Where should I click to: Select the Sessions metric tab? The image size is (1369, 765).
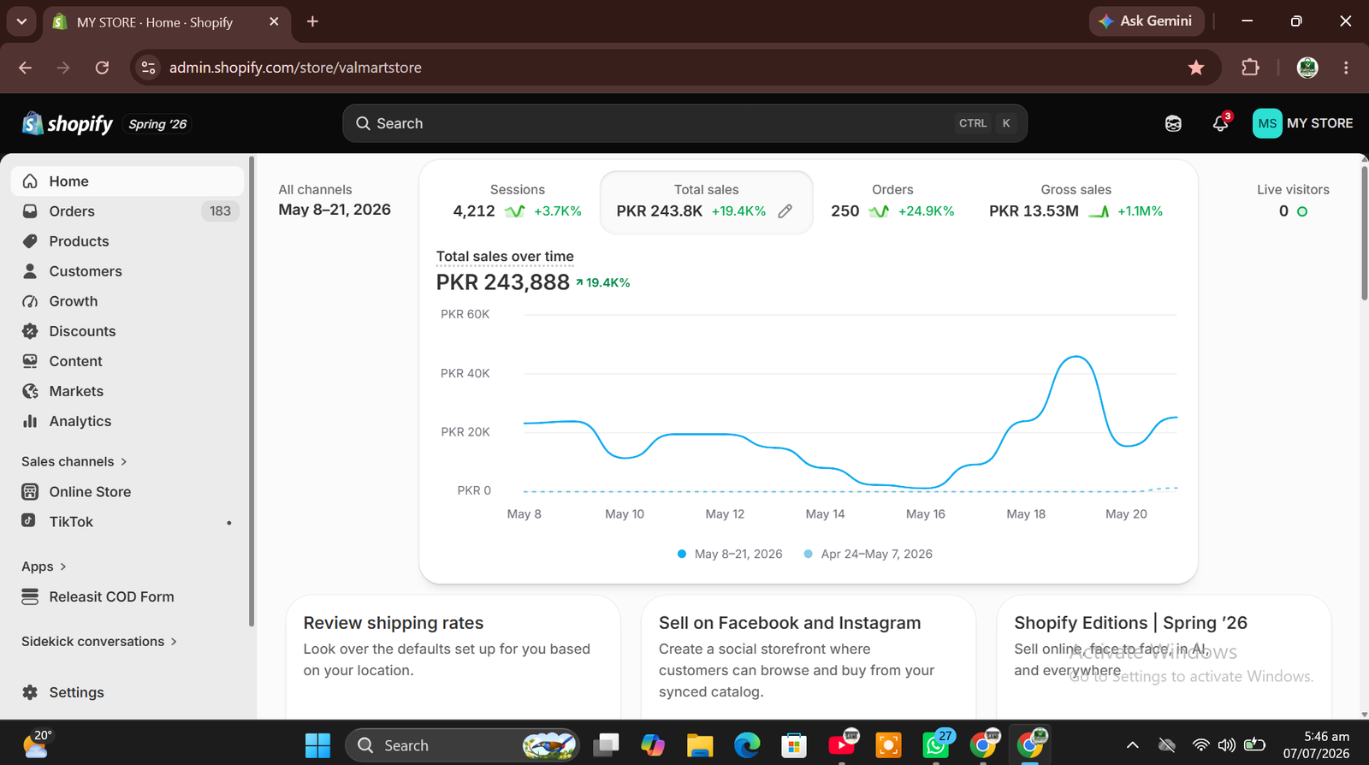[x=517, y=201]
